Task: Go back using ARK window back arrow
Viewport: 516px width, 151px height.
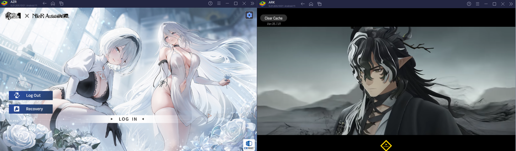Action: pyautogui.click(x=303, y=4)
